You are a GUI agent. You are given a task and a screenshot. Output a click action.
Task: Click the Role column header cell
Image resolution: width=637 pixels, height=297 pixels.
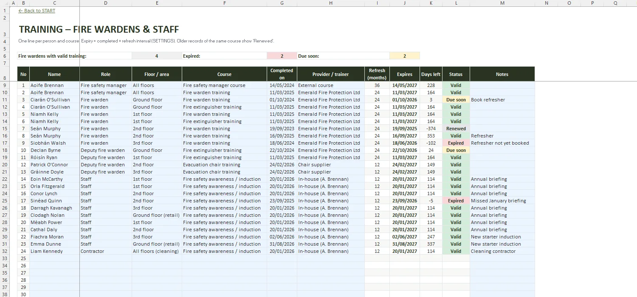(106, 74)
